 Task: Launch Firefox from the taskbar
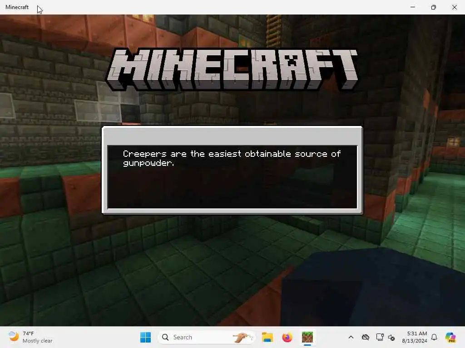tap(287, 337)
